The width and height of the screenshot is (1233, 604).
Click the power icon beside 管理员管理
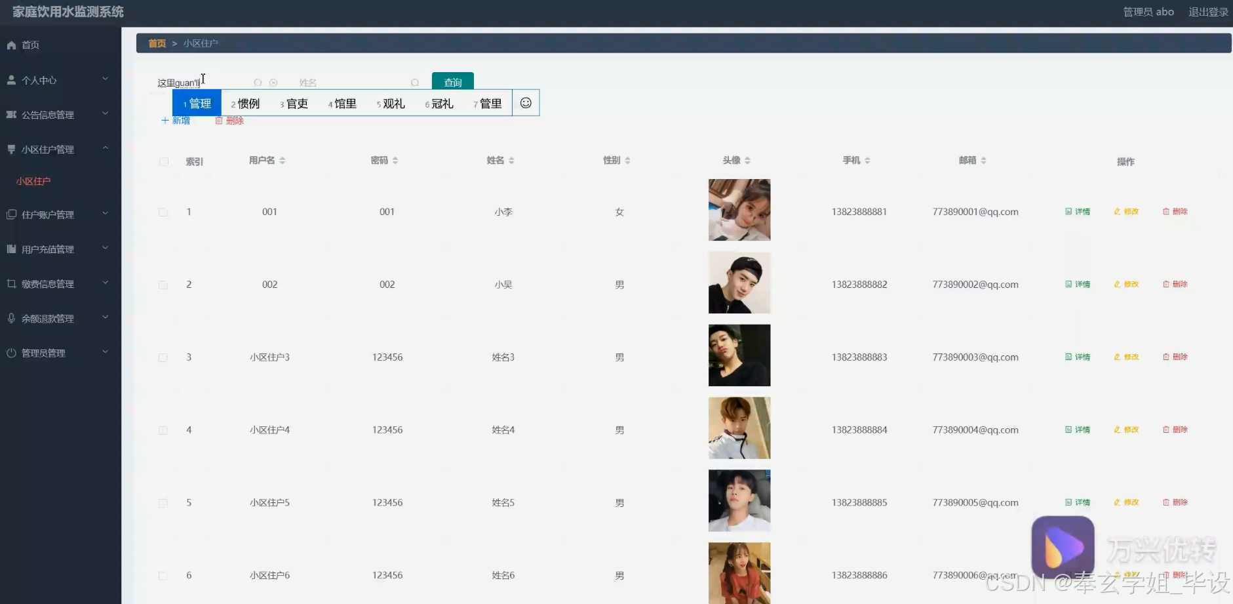[10, 352]
